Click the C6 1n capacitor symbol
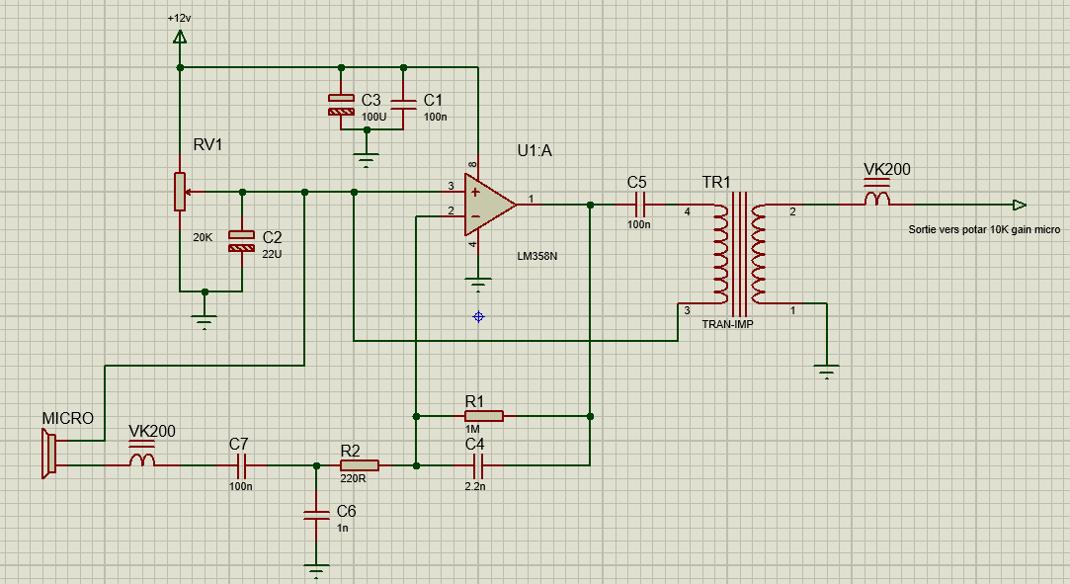 [316, 515]
